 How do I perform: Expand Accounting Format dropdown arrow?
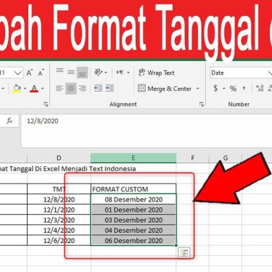click(x=224, y=88)
